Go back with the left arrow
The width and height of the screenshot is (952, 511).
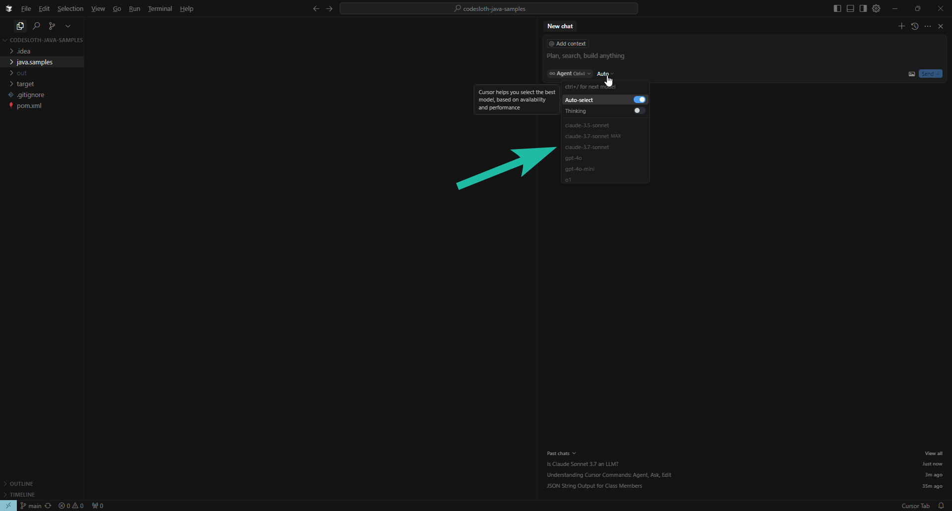pyautogui.click(x=316, y=8)
